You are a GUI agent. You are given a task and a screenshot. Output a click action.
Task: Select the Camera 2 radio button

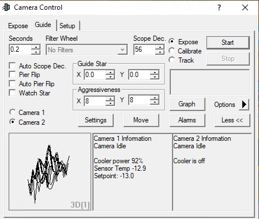pyautogui.click(x=13, y=122)
